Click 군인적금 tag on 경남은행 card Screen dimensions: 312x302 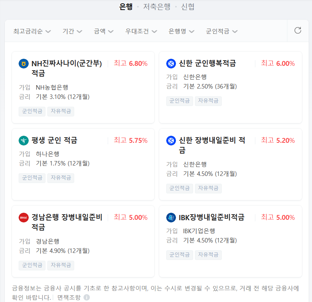pos(32,266)
